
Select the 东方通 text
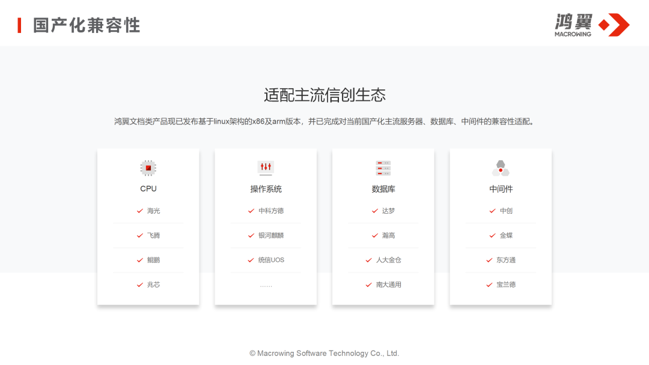pyautogui.click(x=506, y=260)
